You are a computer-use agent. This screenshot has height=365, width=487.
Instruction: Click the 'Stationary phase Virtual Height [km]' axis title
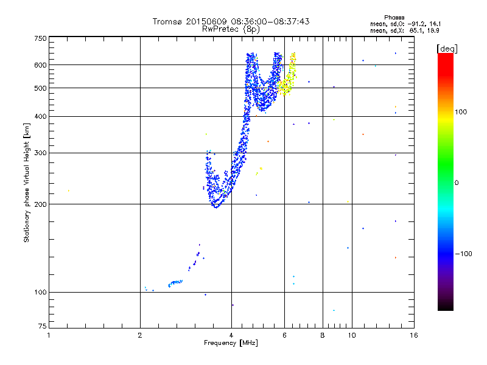[x=27, y=182]
